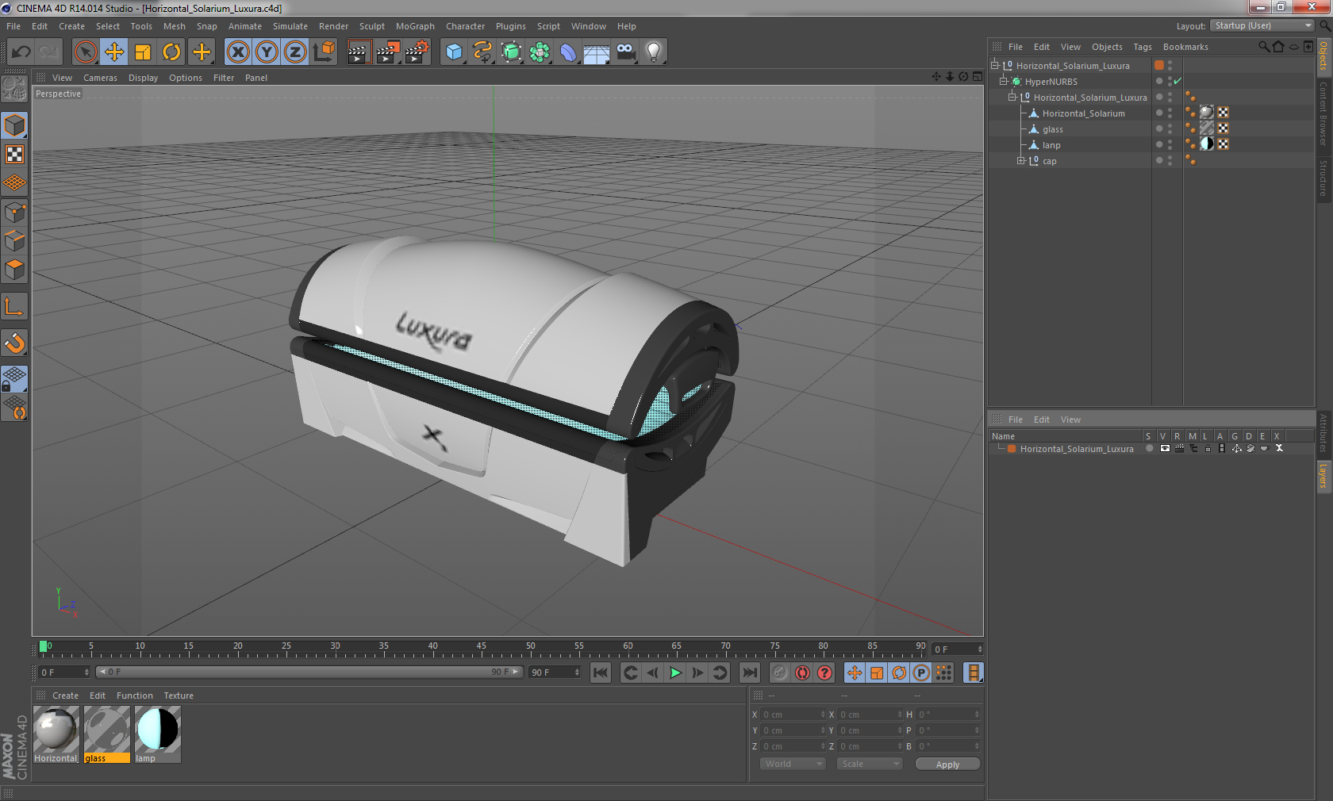Image resolution: width=1333 pixels, height=801 pixels.
Task: Open the deformer objects icon
Action: coord(568,52)
